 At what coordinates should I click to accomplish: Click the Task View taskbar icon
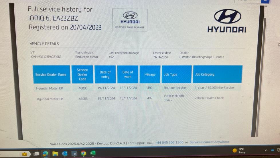coord(36,154)
